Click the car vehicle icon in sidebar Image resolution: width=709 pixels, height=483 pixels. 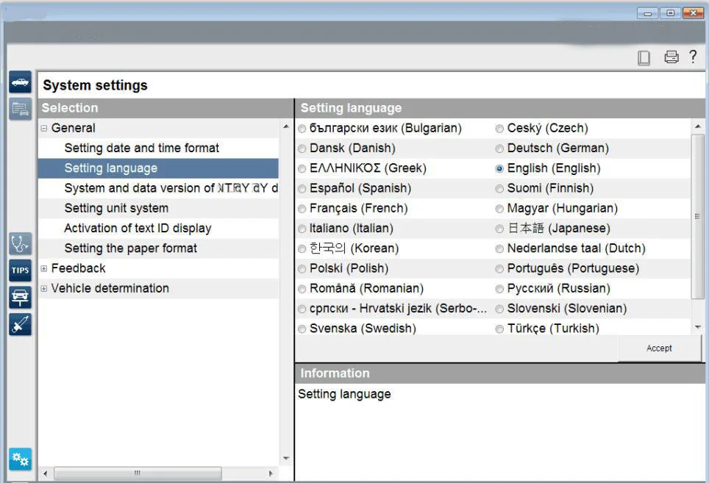20,82
